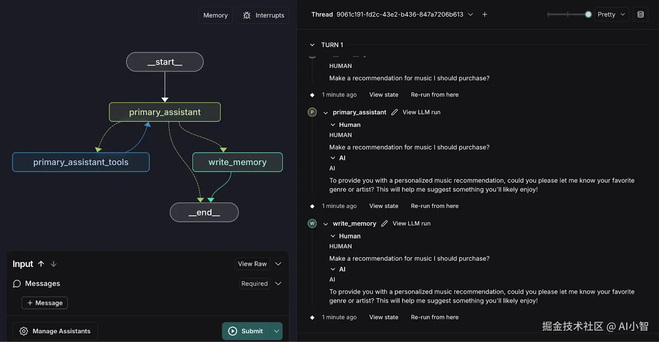Screen dimensions: 659x342
Task: Add a new Message to input
Action: 44,303
